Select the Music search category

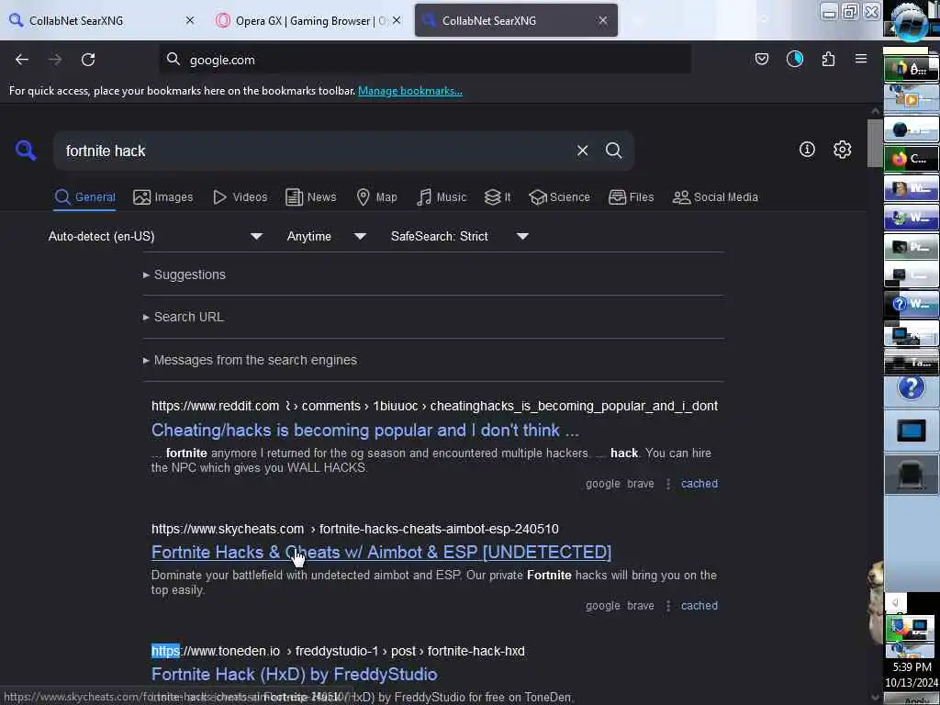coord(442,197)
